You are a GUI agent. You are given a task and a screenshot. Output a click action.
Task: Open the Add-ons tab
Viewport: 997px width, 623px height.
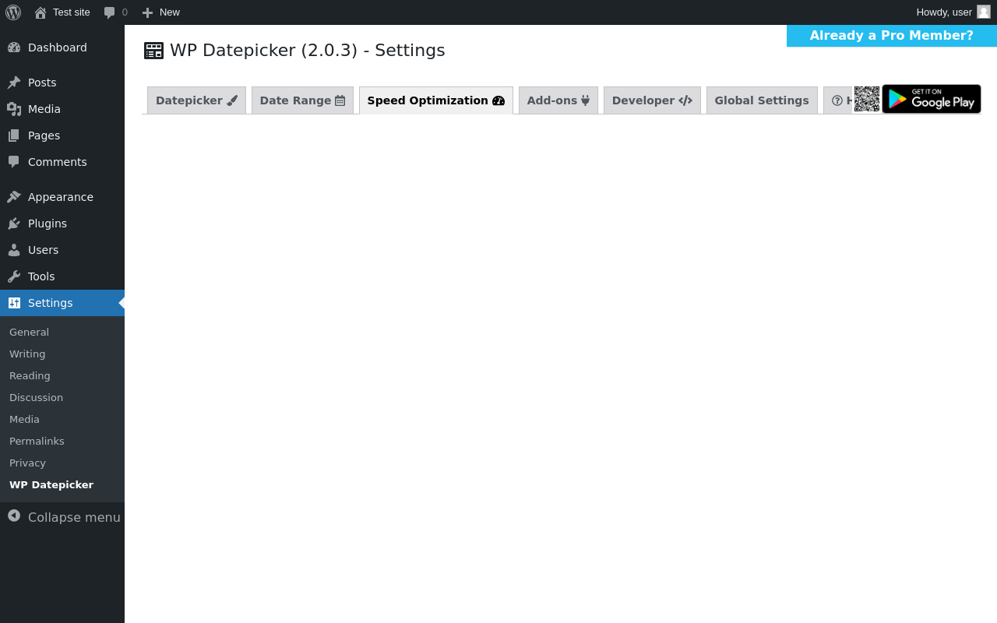tap(558, 100)
